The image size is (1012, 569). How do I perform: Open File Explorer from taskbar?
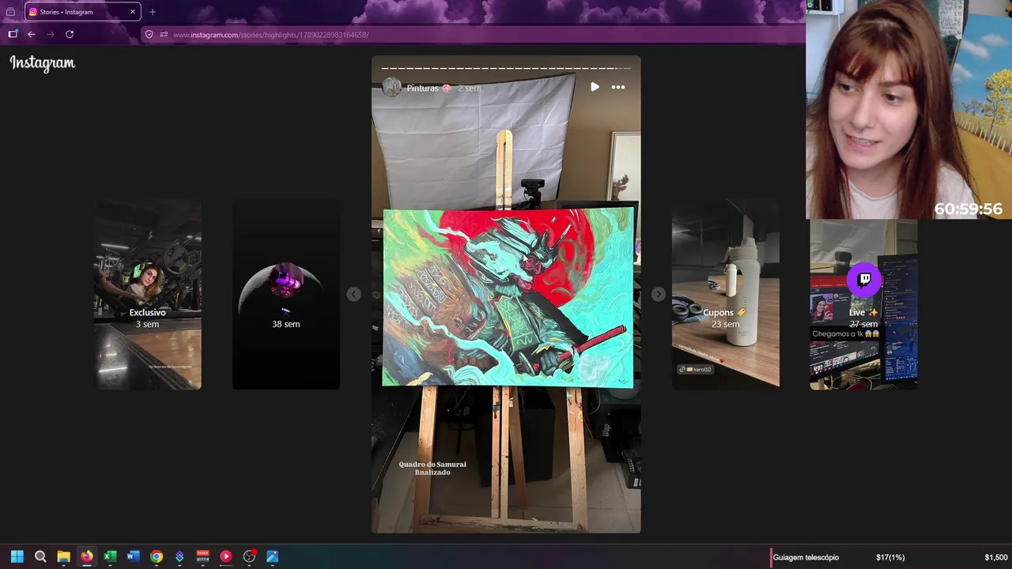[x=63, y=556]
